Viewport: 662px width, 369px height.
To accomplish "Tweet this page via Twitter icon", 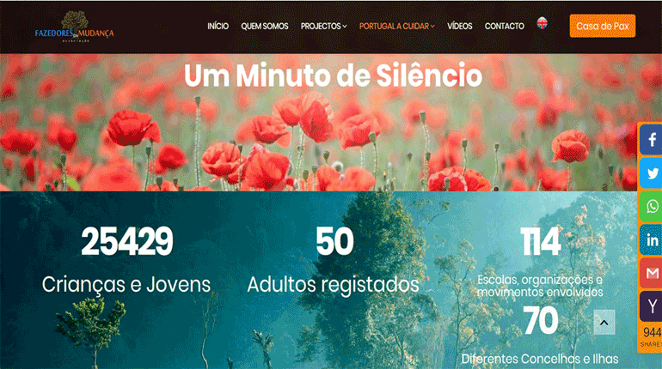I will (x=651, y=173).
